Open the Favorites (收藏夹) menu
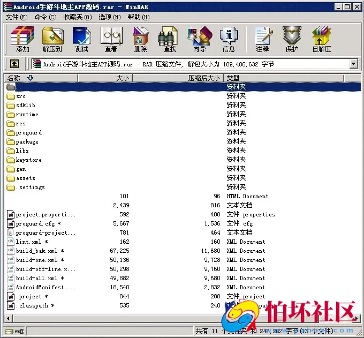Screen dimensions: 364x338 coord(77,17)
